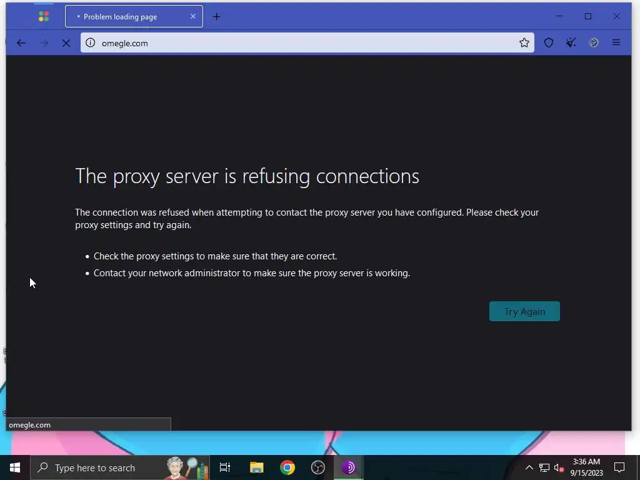Click the New Identity broom icon

(571, 43)
